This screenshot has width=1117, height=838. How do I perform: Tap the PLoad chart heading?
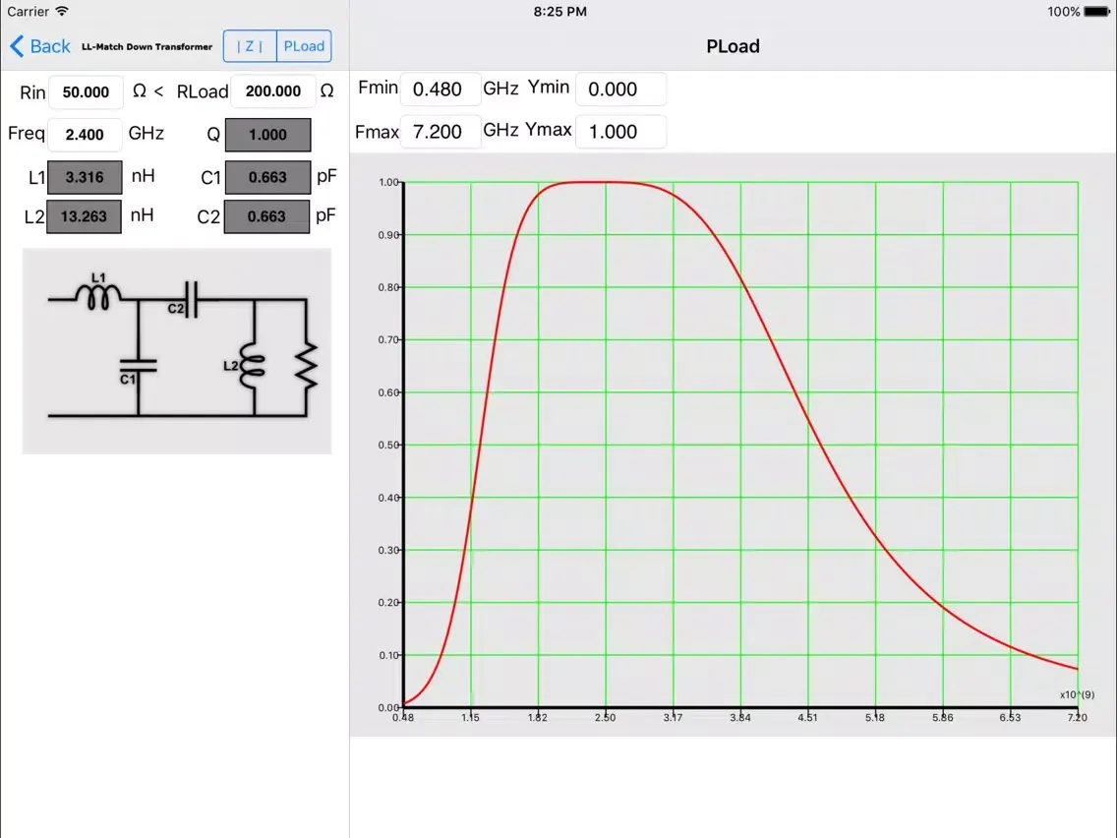pyautogui.click(x=733, y=46)
